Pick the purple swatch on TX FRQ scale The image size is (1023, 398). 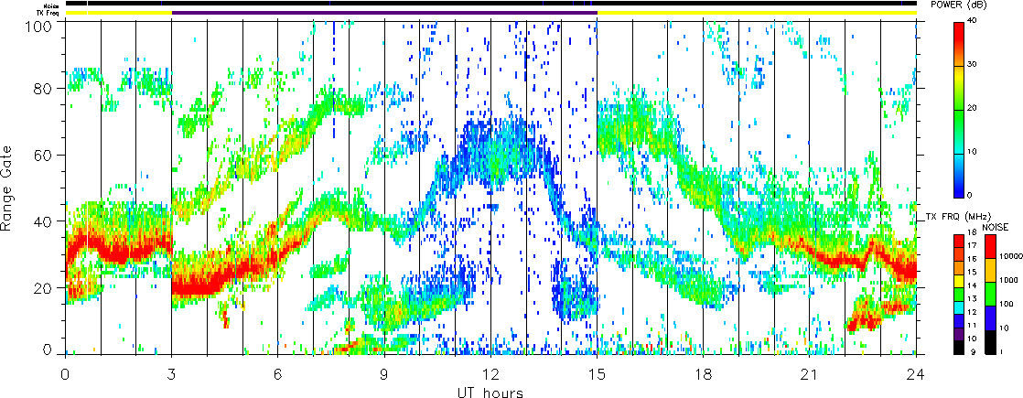pos(959,334)
